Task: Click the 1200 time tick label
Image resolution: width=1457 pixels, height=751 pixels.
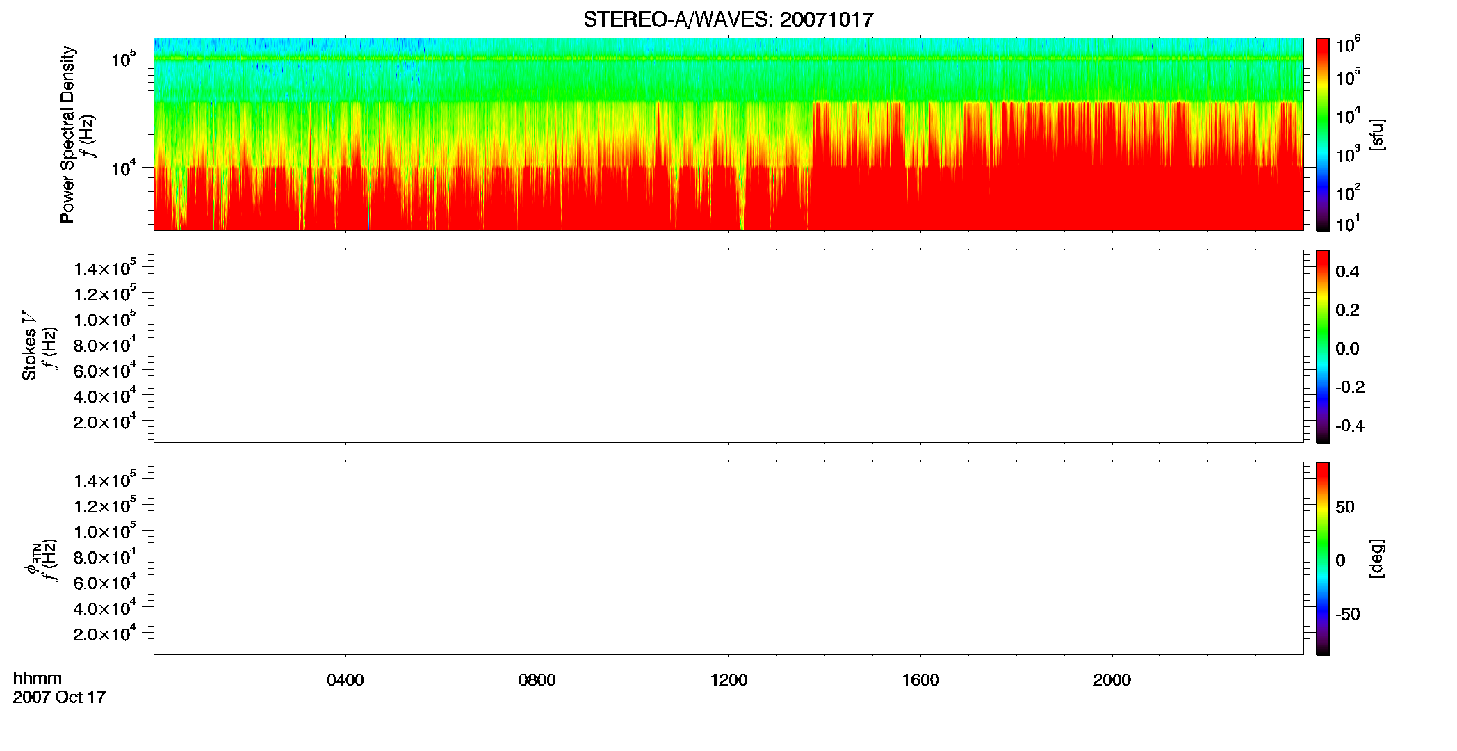Action: click(728, 680)
